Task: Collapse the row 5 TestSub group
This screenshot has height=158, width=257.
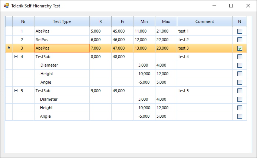Action: click(16, 91)
